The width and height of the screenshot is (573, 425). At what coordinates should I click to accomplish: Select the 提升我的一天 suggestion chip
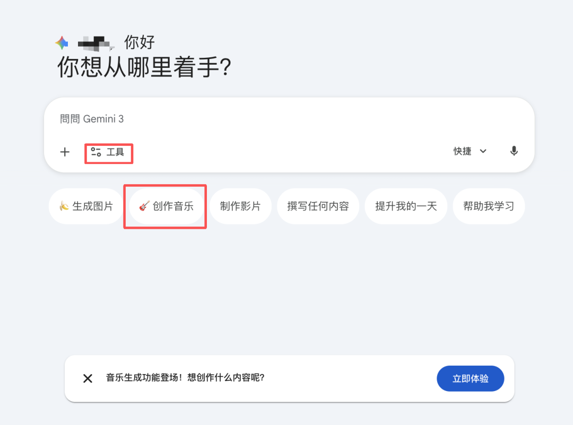pos(406,206)
